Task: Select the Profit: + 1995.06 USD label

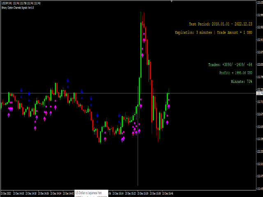Action: 235,73
